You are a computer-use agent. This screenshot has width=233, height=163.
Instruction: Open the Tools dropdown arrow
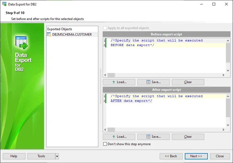coord(57,156)
